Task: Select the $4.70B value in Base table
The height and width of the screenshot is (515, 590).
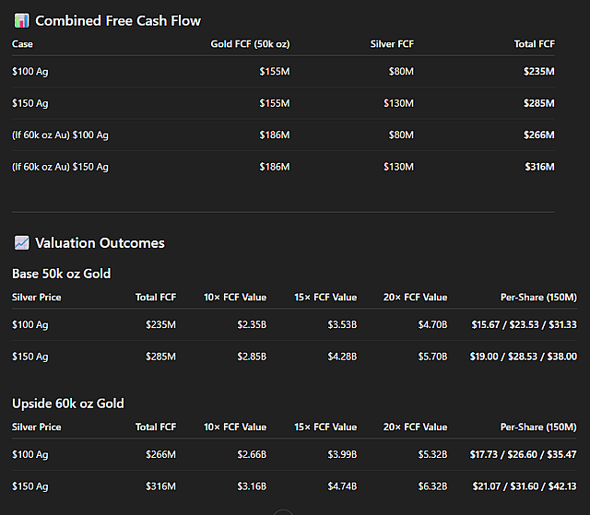Action: [432, 324]
